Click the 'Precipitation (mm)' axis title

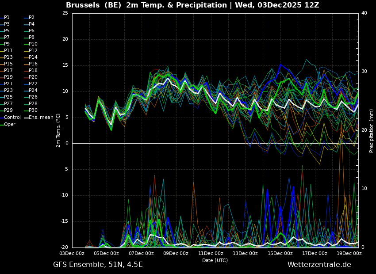click(x=372, y=130)
